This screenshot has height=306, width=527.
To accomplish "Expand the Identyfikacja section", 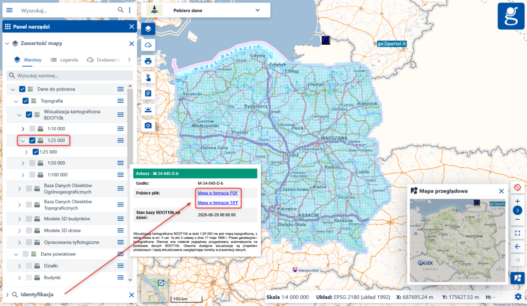I will (7, 295).
